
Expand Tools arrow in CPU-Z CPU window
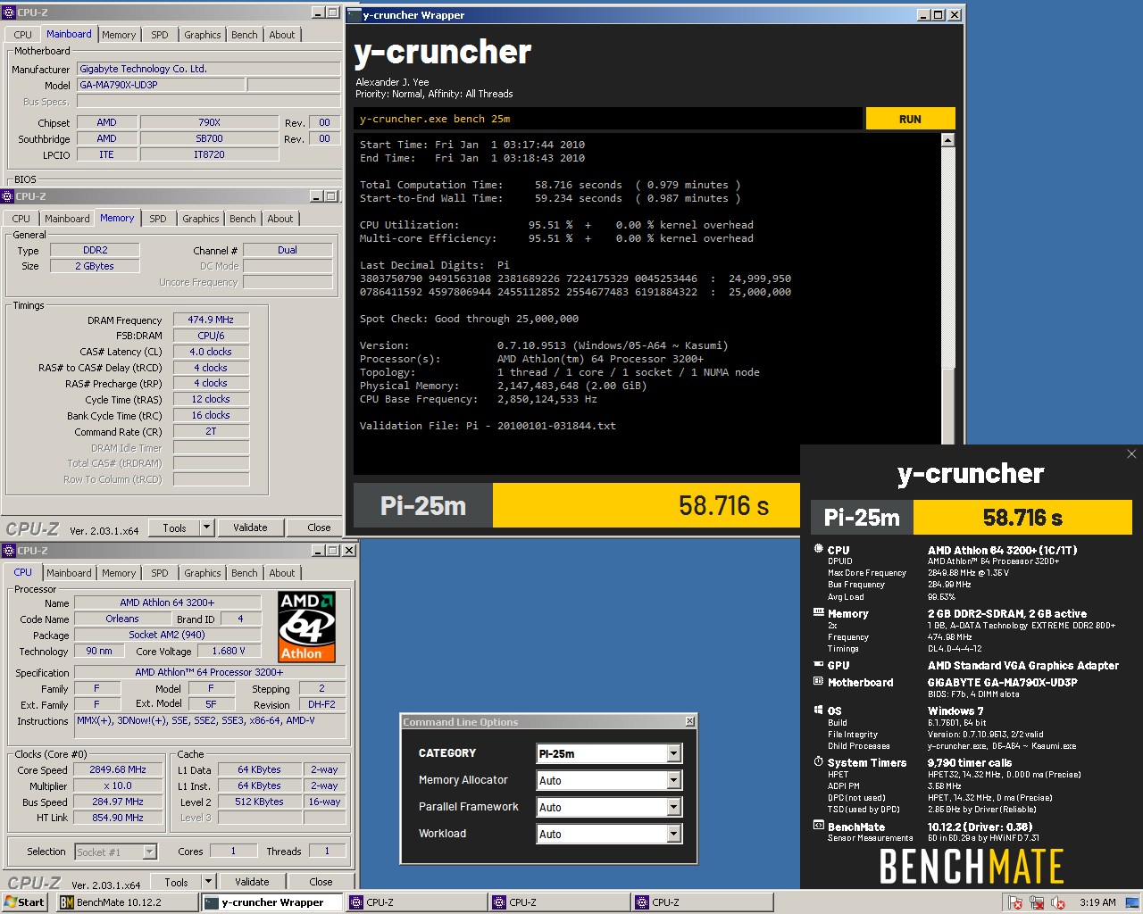pos(208,882)
